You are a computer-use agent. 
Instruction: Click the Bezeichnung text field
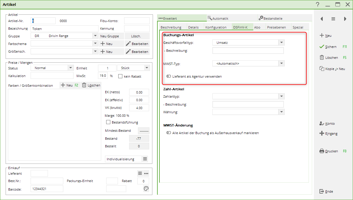click(x=64, y=29)
